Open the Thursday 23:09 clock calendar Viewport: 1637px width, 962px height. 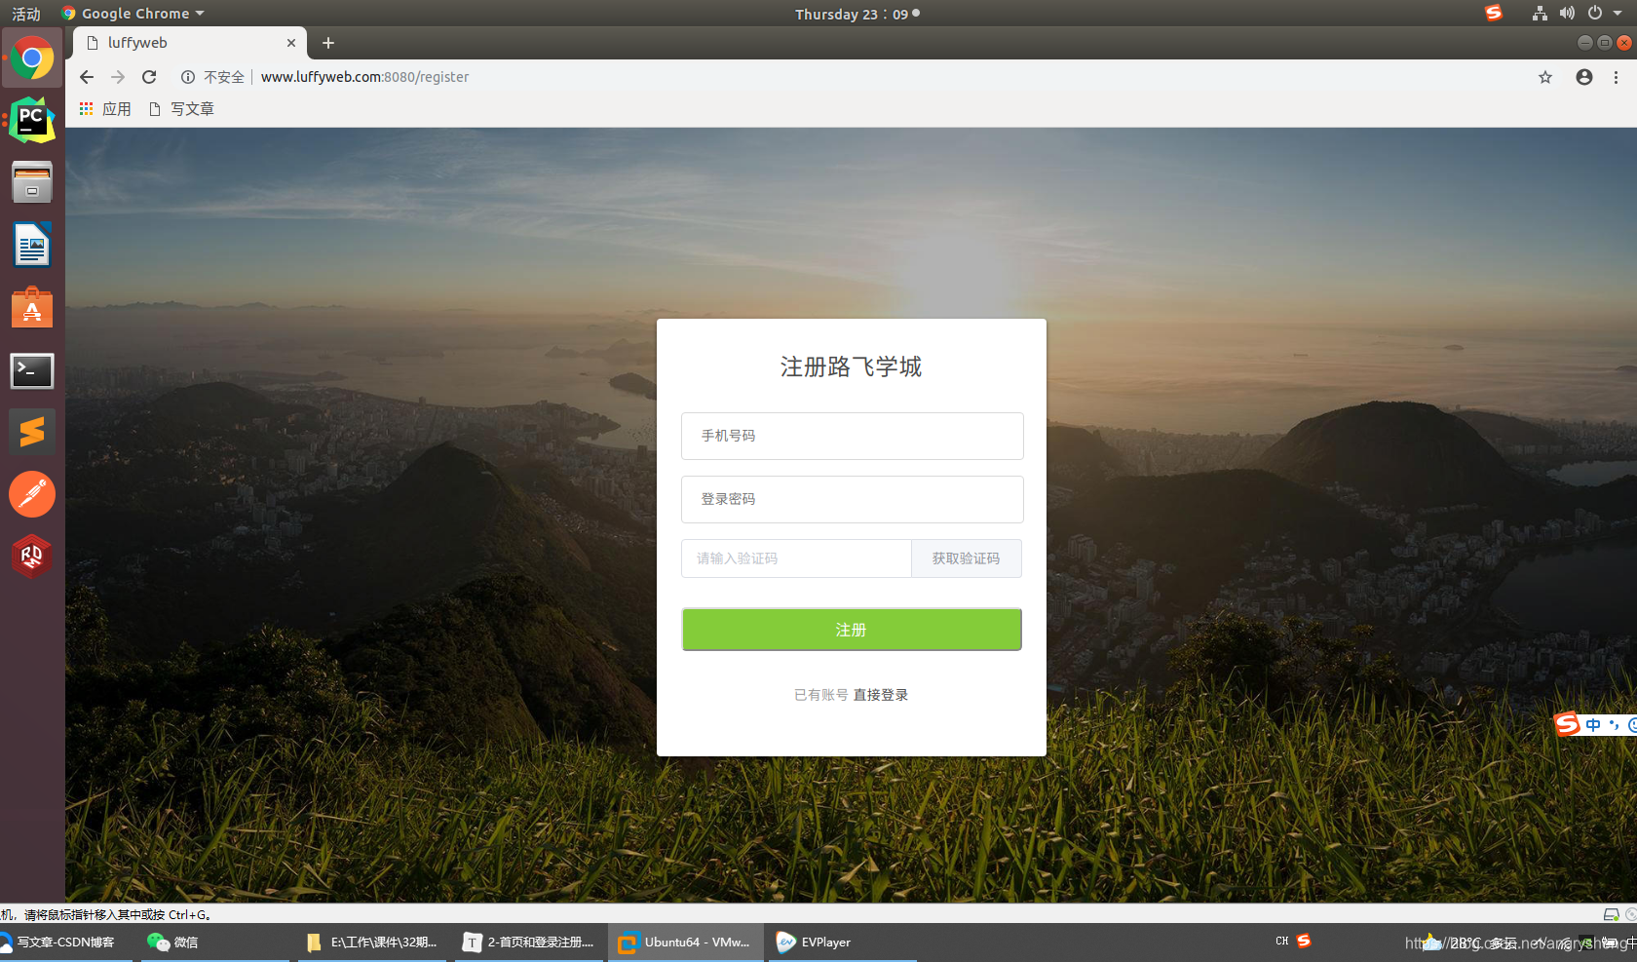pyautogui.click(x=857, y=14)
